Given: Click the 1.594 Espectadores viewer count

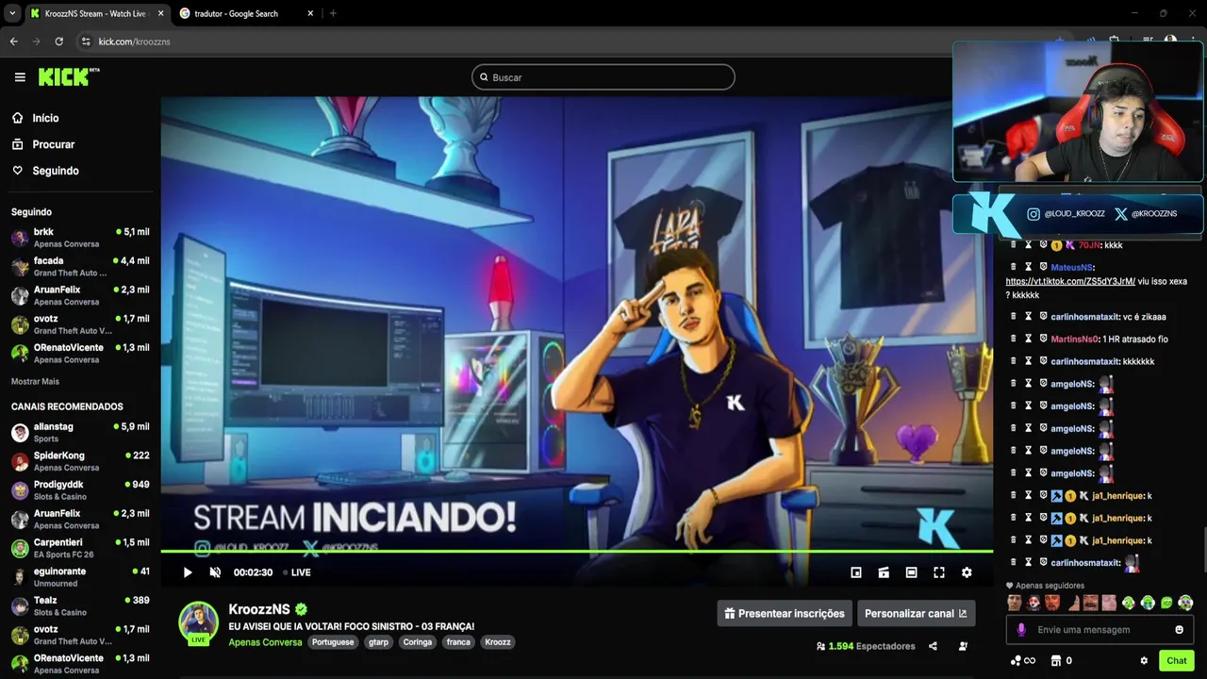Looking at the screenshot, I should point(866,646).
